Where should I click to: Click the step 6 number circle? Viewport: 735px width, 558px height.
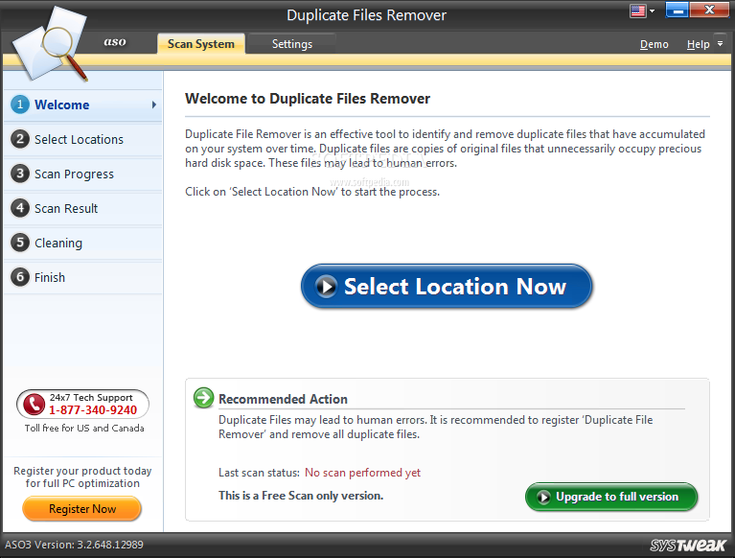[x=20, y=277]
